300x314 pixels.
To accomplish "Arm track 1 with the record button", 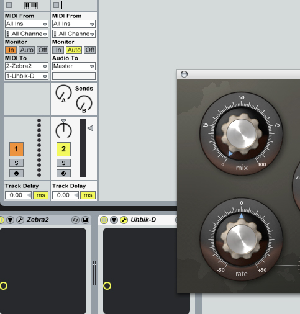I will tap(16, 173).
